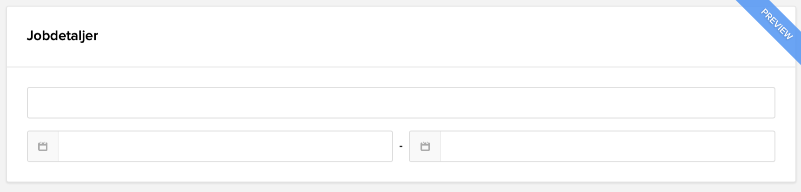
Task: Click into the end date input
Action: click(x=607, y=147)
